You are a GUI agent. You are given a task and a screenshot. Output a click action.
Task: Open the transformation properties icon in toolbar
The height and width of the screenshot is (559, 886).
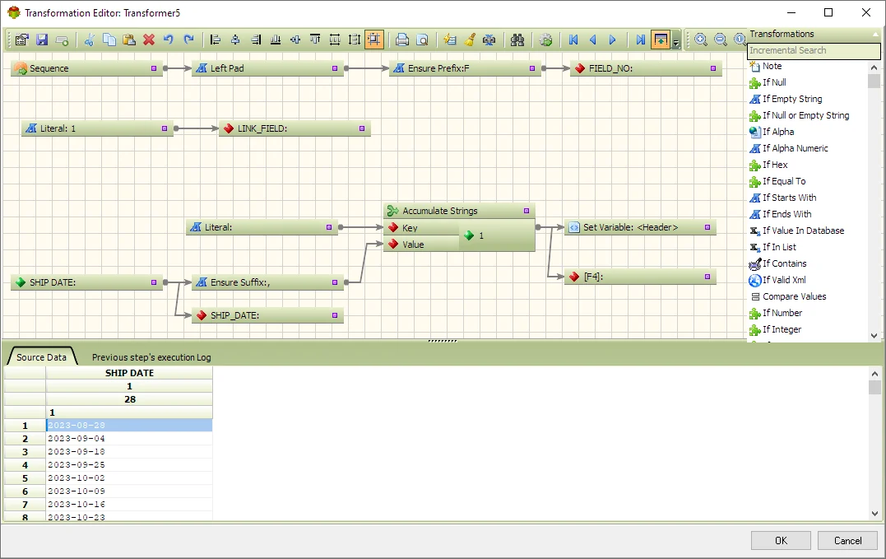tap(21, 40)
